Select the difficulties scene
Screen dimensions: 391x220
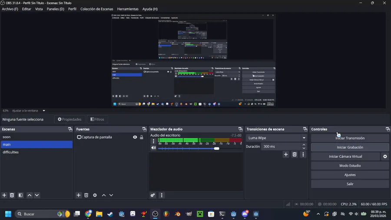pyautogui.click(x=36, y=152)
